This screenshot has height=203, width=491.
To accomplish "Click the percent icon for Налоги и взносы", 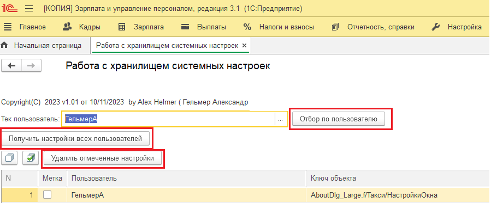I will 247,27.
